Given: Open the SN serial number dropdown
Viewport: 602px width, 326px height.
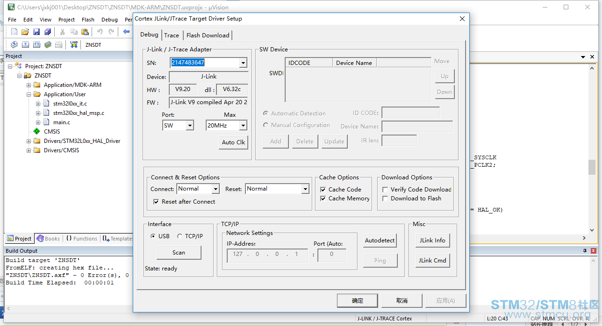Looking at the screenshot, I should [243, 63].
